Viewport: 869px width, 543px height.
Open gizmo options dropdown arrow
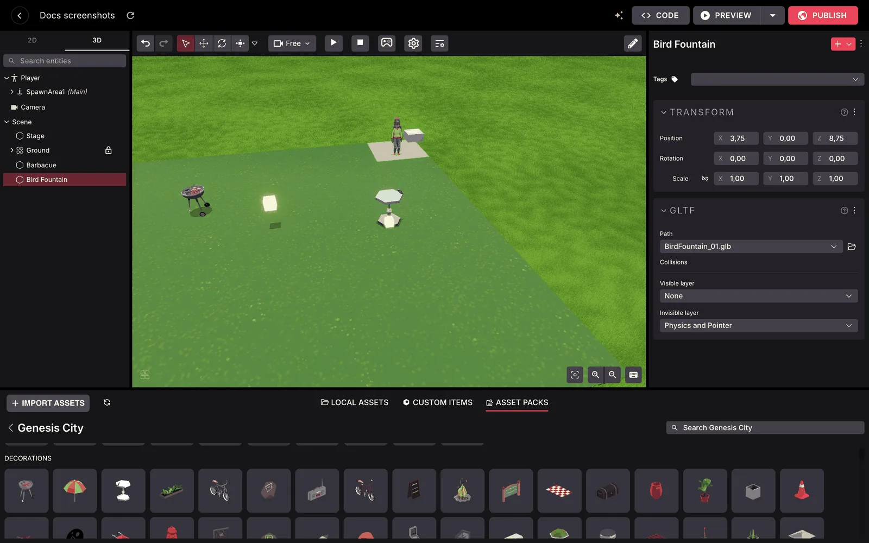pos(255,43)
